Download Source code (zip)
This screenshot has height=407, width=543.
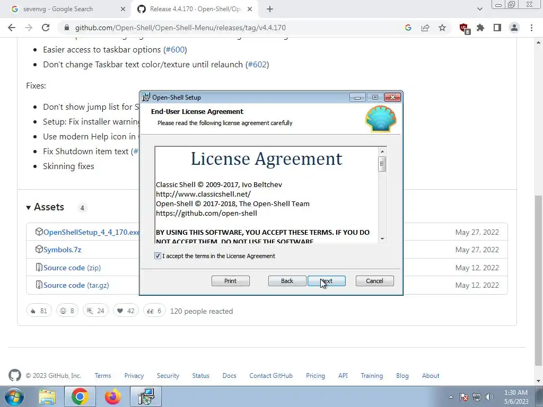coord(72,268)
